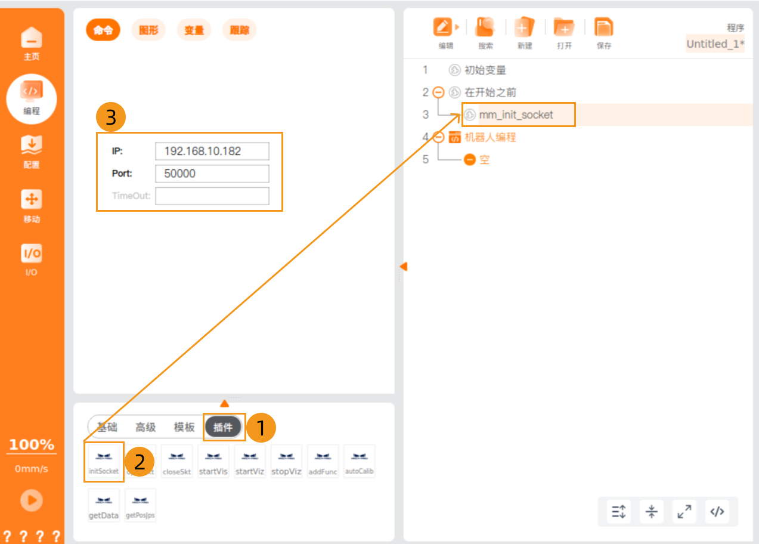Screen dimensions: 759x544
Task: Switch to the 命令 command tab
Action: click(103, 30)
